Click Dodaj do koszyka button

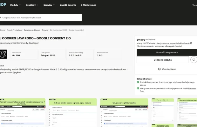tap(163, 60)
